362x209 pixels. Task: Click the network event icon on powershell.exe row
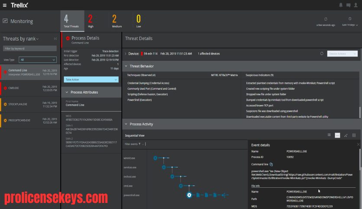(223, 195)
